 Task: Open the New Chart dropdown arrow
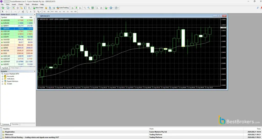5,8
